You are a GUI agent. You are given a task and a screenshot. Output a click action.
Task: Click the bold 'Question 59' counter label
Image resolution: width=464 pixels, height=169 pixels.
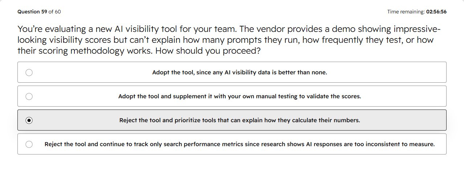[x=32, y=12]
